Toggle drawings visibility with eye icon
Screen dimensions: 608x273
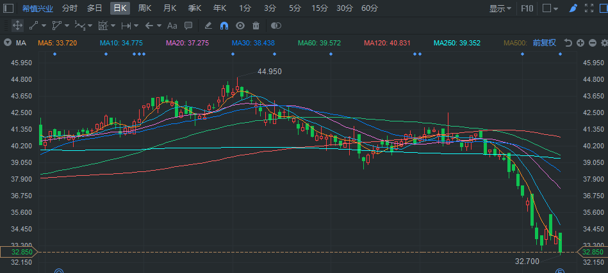(x=240, y=26)
